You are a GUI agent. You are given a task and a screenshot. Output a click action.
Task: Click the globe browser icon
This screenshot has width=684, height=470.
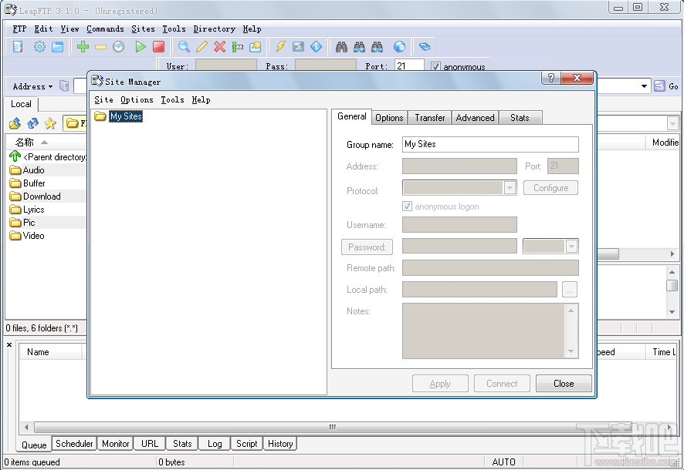399,46
